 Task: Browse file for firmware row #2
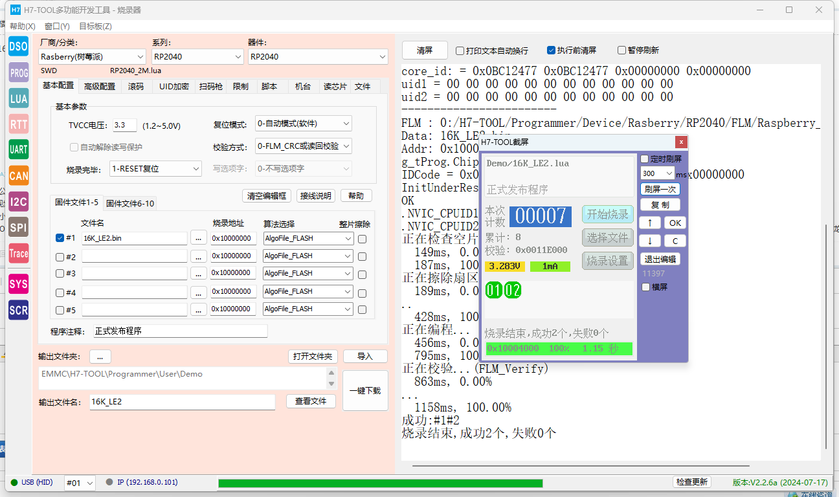199,256
